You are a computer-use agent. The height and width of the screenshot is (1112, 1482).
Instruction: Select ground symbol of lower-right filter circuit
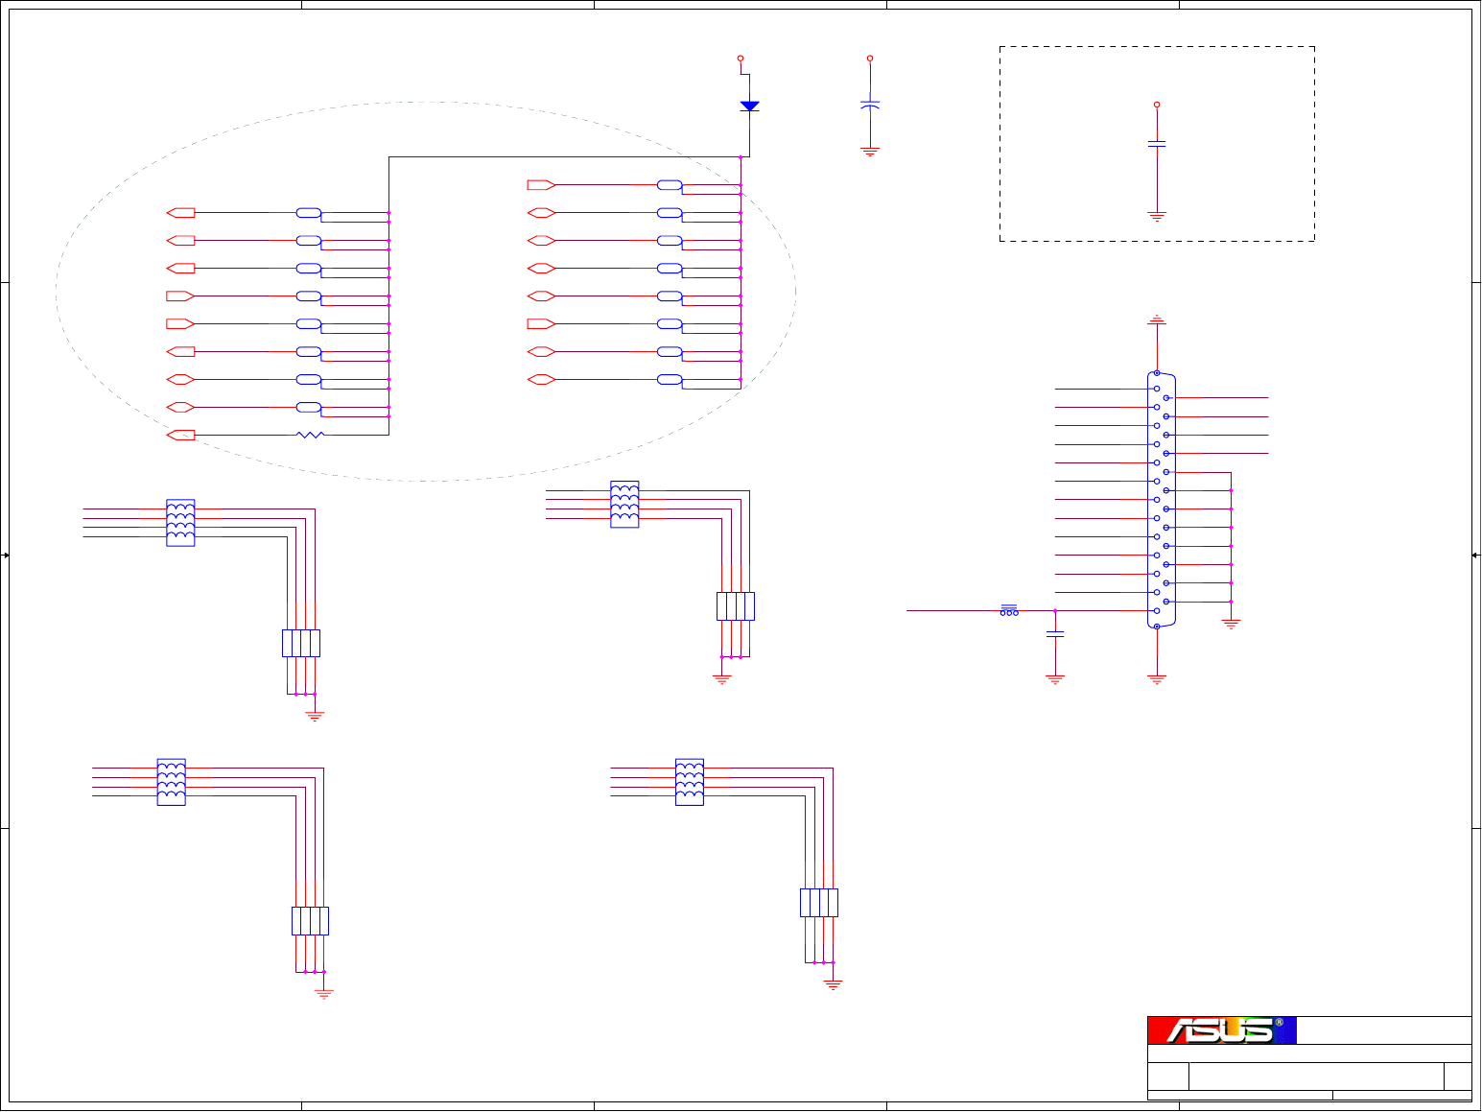tap(833, 984)
